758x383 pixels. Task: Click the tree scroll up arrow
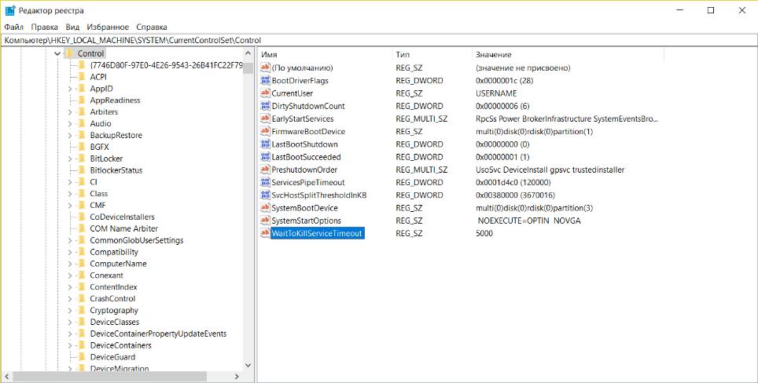click(248, 53)
